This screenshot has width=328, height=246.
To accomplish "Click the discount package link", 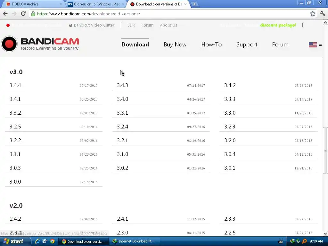I will 278,25.
